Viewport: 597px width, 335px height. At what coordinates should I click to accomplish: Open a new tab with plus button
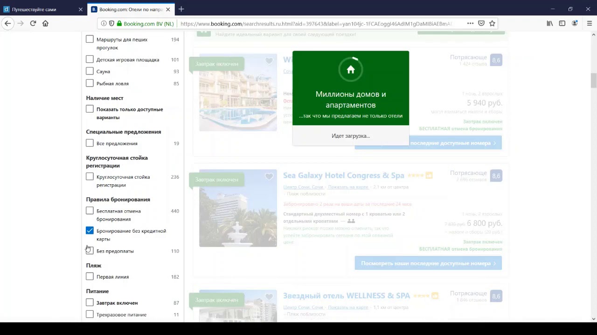pyautogui.click(x=181, y=9)
